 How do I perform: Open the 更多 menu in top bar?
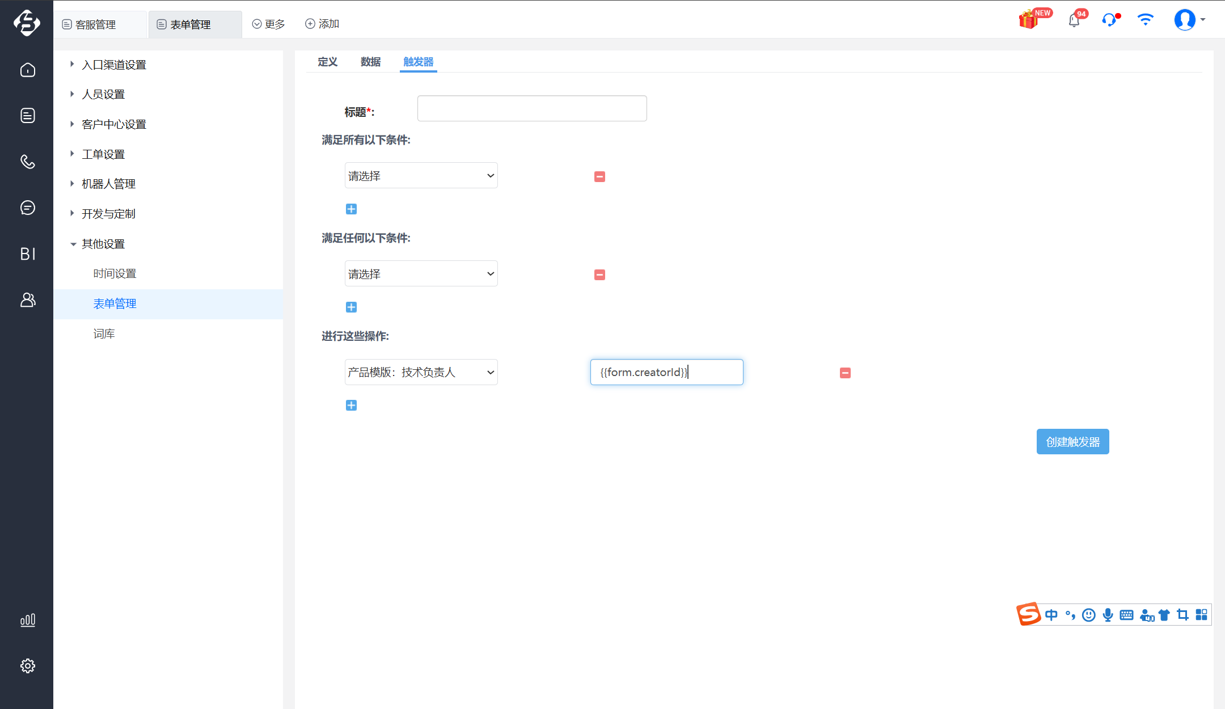(x=269, y=24)
